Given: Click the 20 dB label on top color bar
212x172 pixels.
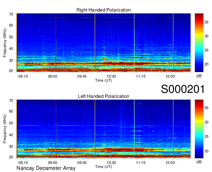Looking at the screenshot, I should point(206,64).
